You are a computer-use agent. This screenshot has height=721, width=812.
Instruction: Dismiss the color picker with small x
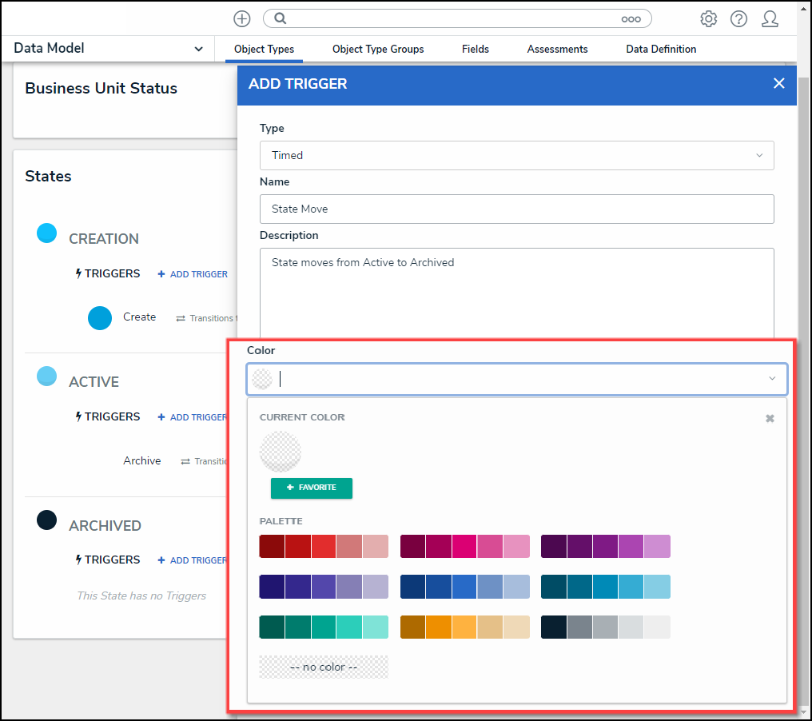click(x=770, y=418)
